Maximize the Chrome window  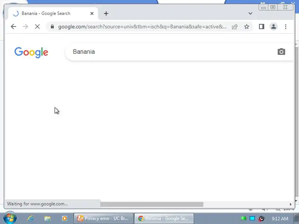pyautogui.click(x=273, y=7)
